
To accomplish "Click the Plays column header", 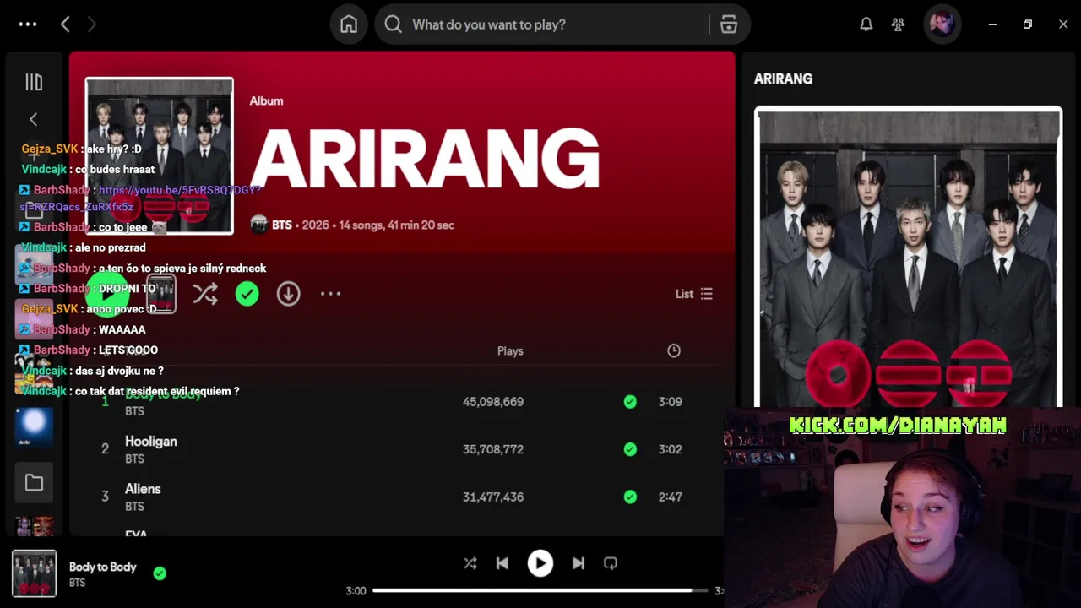I will (510, 350).
